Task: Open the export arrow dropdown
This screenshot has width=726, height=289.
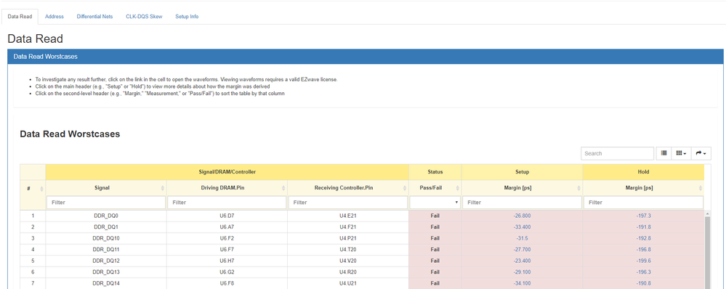Action: pos(701,153)
